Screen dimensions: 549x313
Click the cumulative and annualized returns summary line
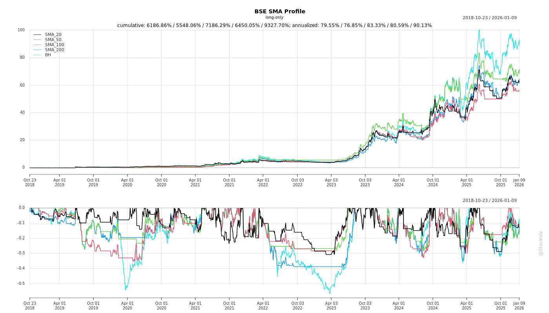pyautogui.click(x=274, y=25)
